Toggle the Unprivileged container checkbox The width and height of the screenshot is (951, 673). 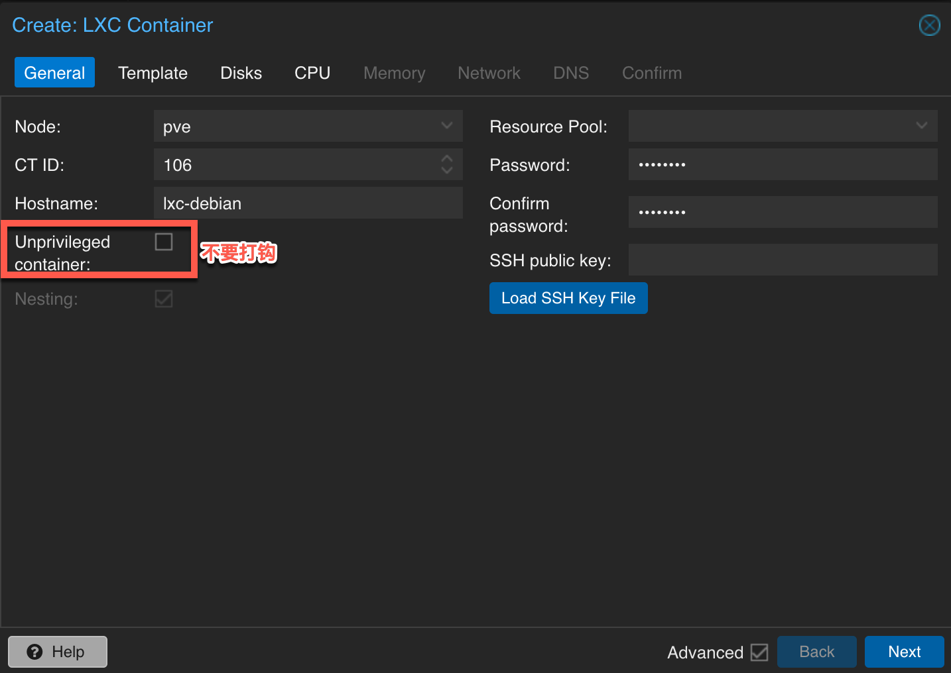pos(164,242)
